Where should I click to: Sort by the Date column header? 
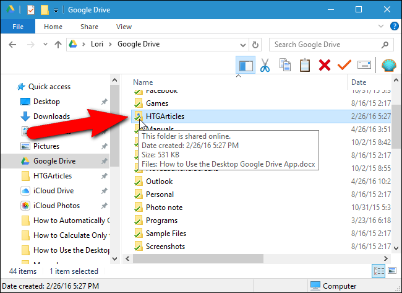tap(359, 82)
